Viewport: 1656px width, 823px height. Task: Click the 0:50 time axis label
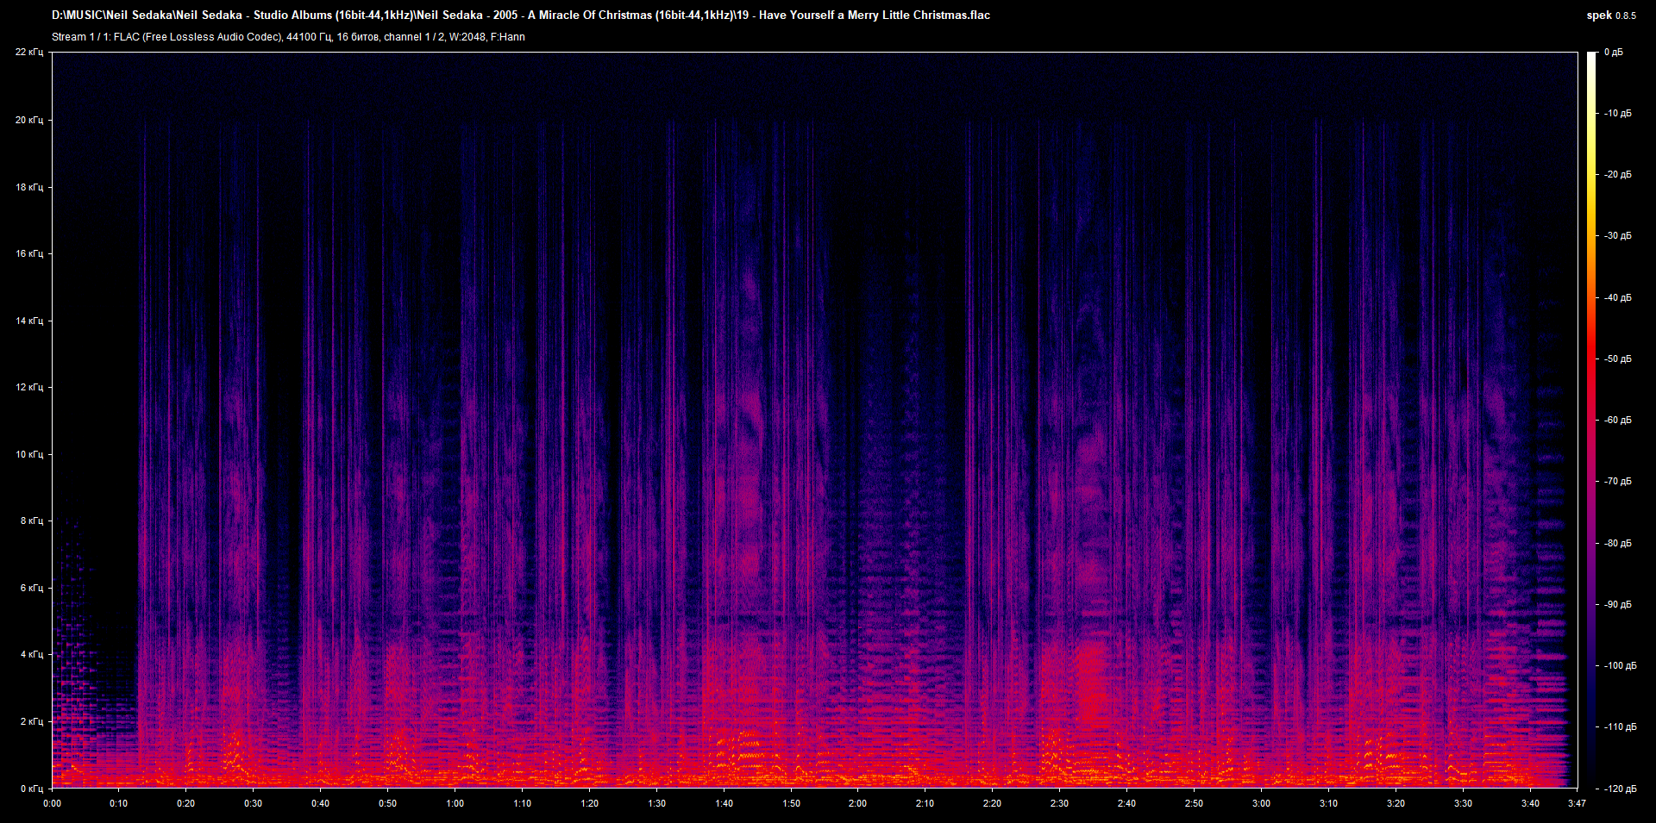[x=388, y=803]
